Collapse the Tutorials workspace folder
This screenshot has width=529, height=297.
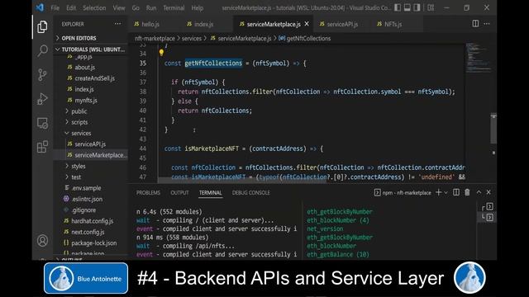click(x=90, y=49)
